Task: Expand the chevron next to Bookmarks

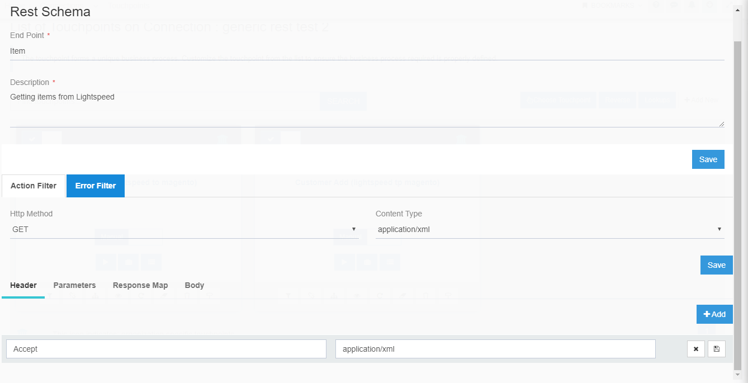Action: [x=640, y=5]
